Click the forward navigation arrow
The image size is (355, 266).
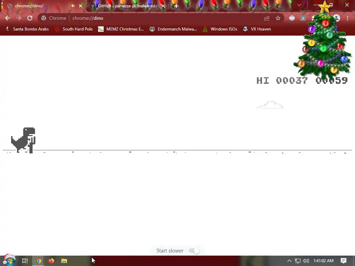point(19,18)
